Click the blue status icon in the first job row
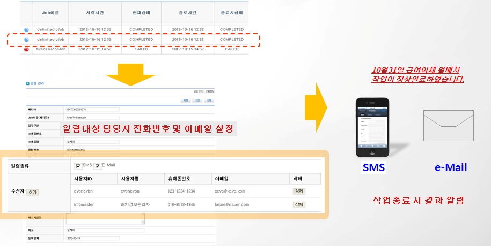The width and height of the screenshot is (491, 246). coord(27,29)
